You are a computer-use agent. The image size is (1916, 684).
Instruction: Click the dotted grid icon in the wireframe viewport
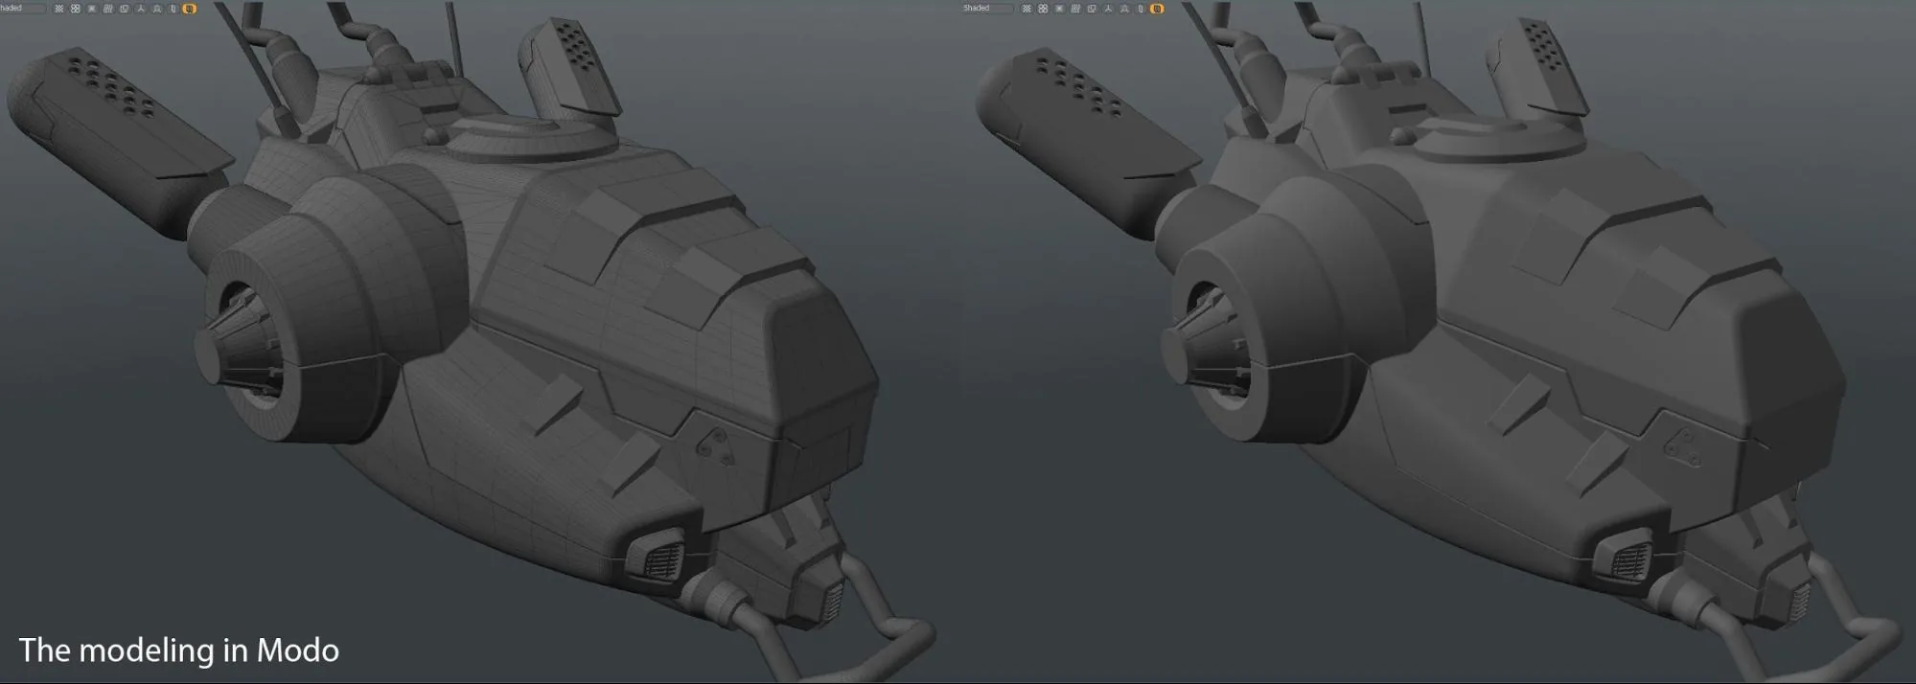click(58, 9)
